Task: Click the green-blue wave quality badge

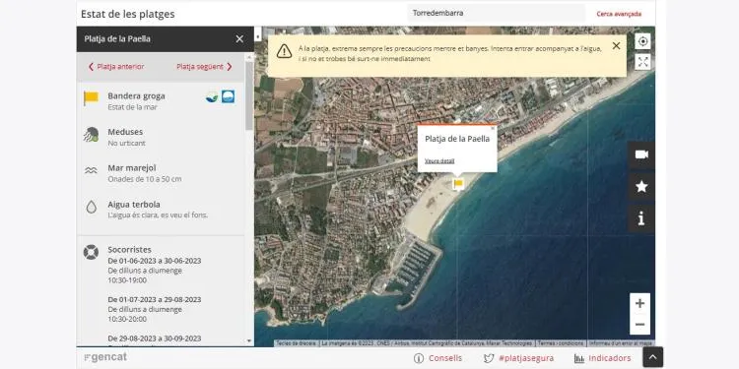Action: [212, 97]
